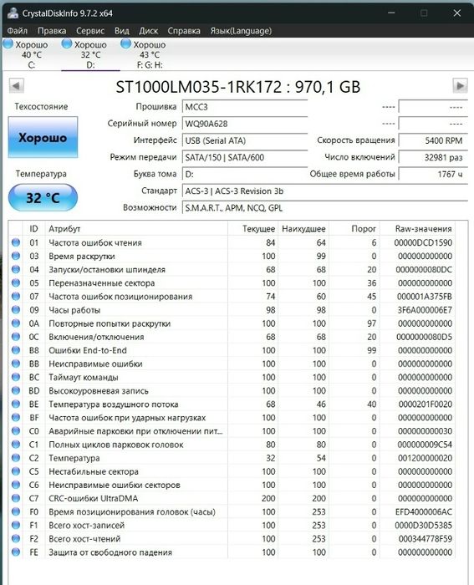The height and width of the screenshot is (585, 474).
Task: Click the CrystalDiskInfo title bar app icon
Action: pyautogui.click(x=13, y=13)
